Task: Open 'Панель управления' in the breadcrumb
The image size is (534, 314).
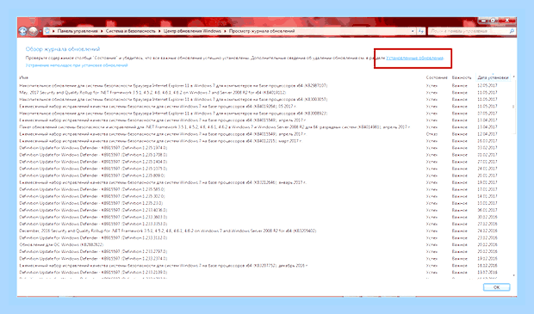Action: tap(78, 31)
